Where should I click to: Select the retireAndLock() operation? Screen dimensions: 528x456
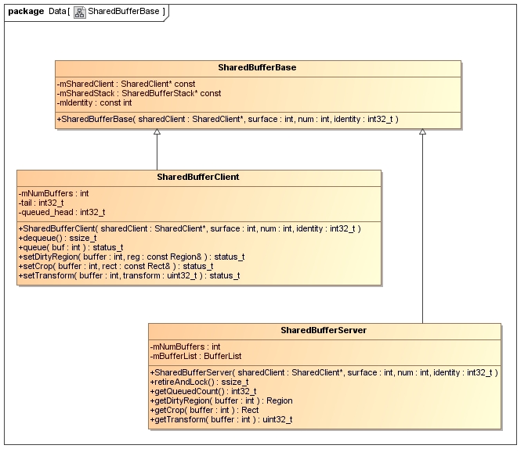(199, 382)
